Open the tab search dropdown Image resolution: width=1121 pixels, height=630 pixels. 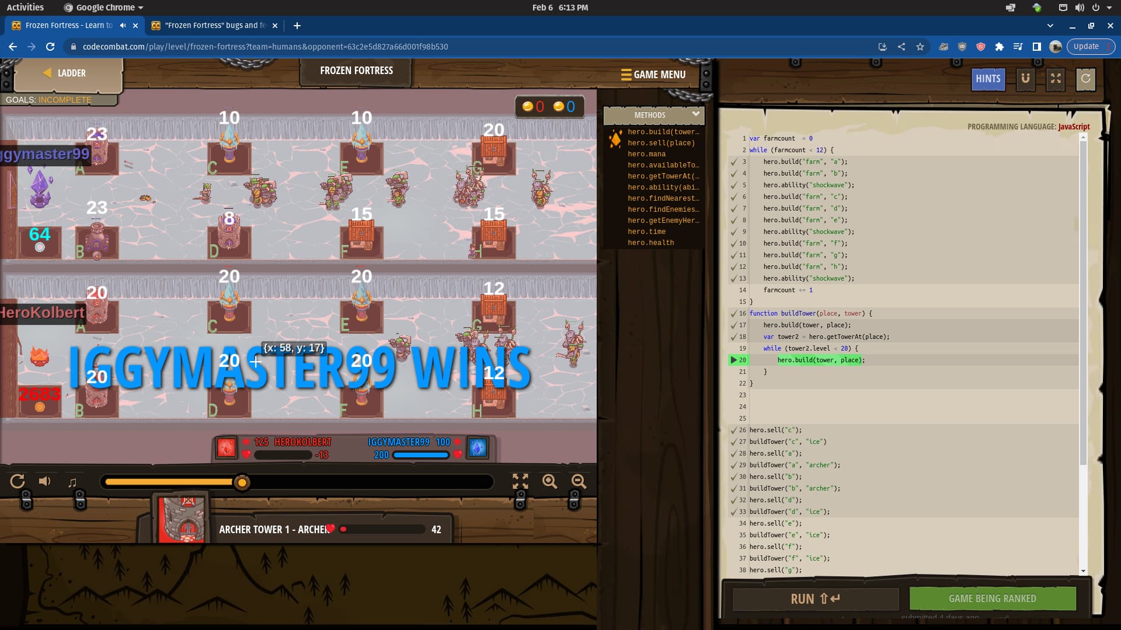pyautogui.click(x=1050, y=26)
